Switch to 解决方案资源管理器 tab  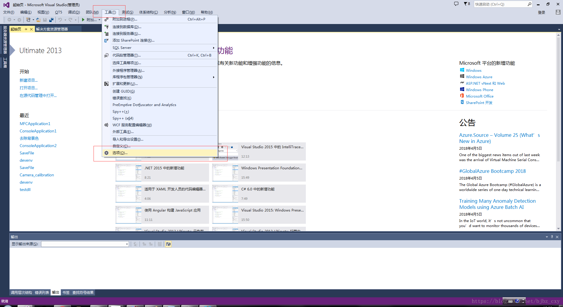[52, 29]
